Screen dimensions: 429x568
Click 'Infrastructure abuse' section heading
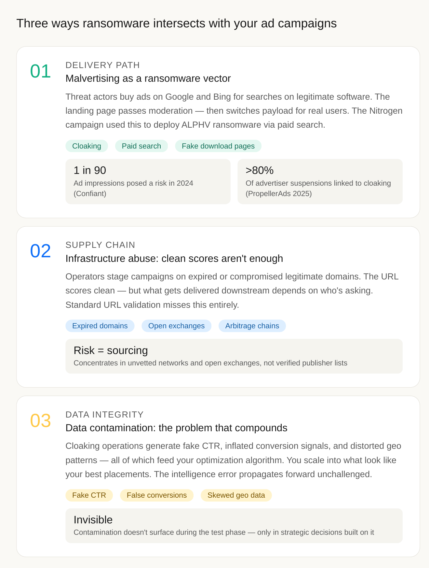[174, 258]
